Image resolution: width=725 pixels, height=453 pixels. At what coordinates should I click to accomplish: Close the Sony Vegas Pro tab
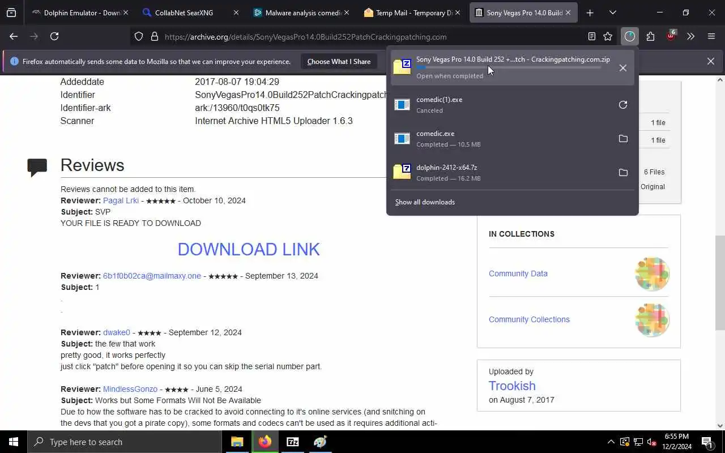[x=568, y=12]
